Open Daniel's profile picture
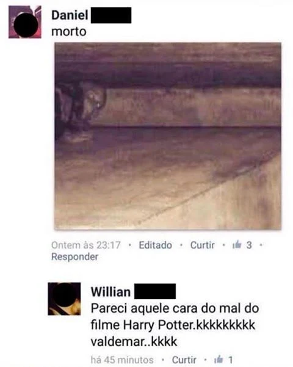293x367 pixels. (x=25, y=22)
